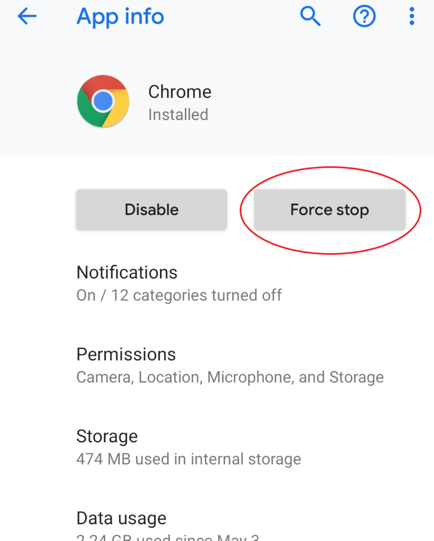
Task: Open the Data usage settings row
Action: [121, 518]
